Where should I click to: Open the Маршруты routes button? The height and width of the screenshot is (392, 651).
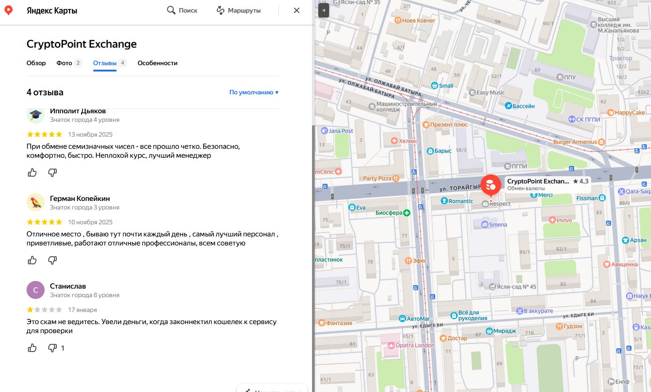(239, 10)
